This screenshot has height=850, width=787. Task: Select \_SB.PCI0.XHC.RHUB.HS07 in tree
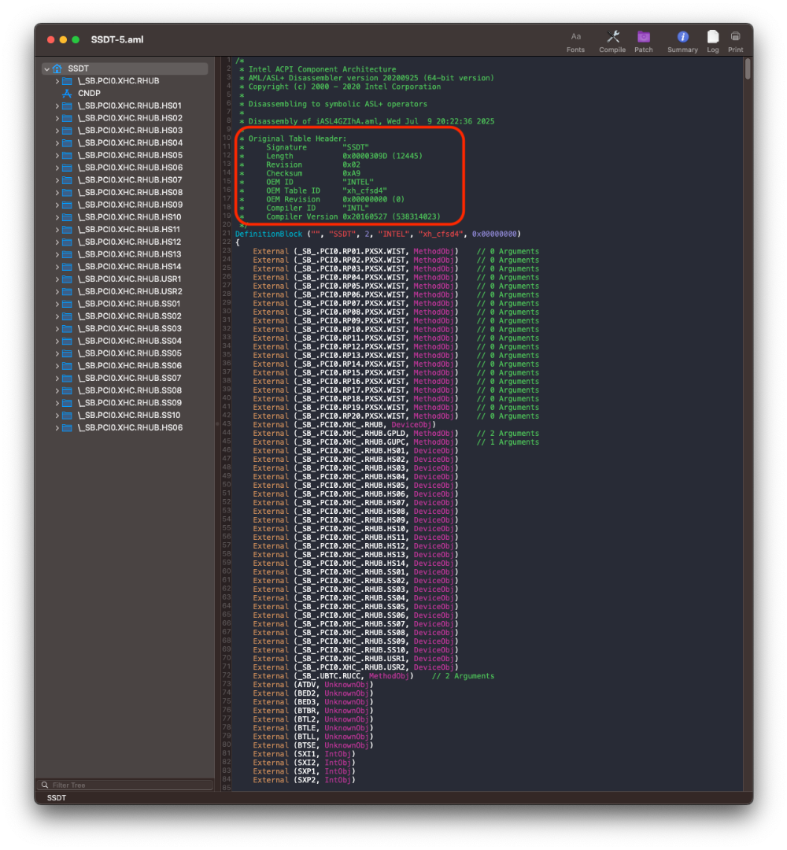[x=130, y=180]
